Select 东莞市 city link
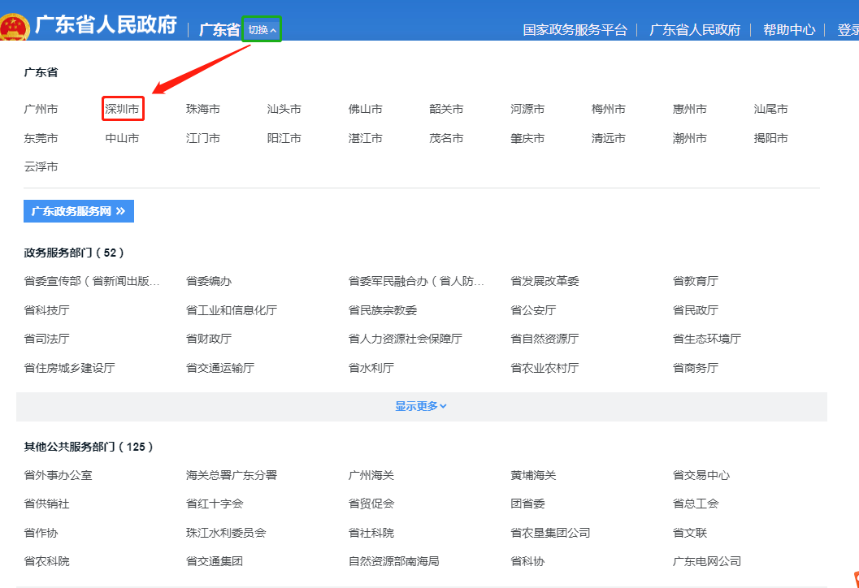859x588 pixels. tap(41, 138)
